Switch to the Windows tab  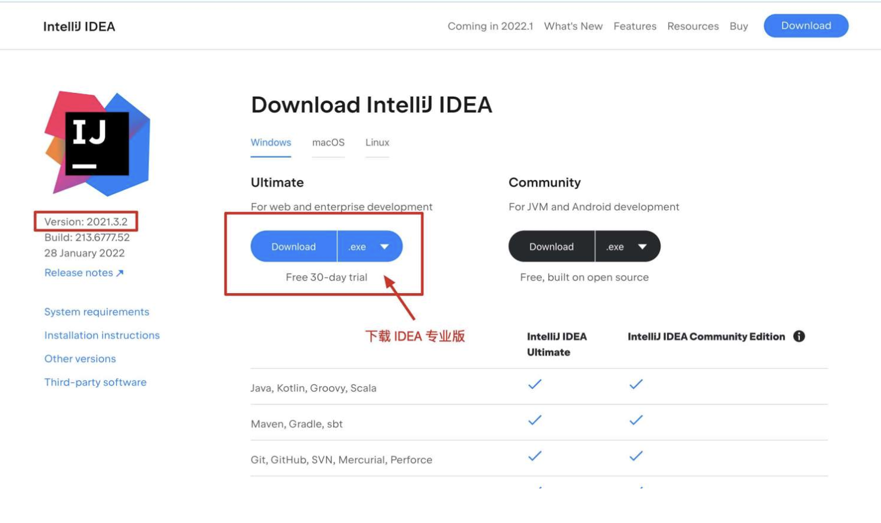tap(271, 143)
